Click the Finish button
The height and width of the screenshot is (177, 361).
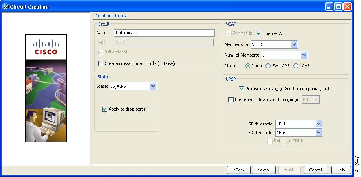289,170
